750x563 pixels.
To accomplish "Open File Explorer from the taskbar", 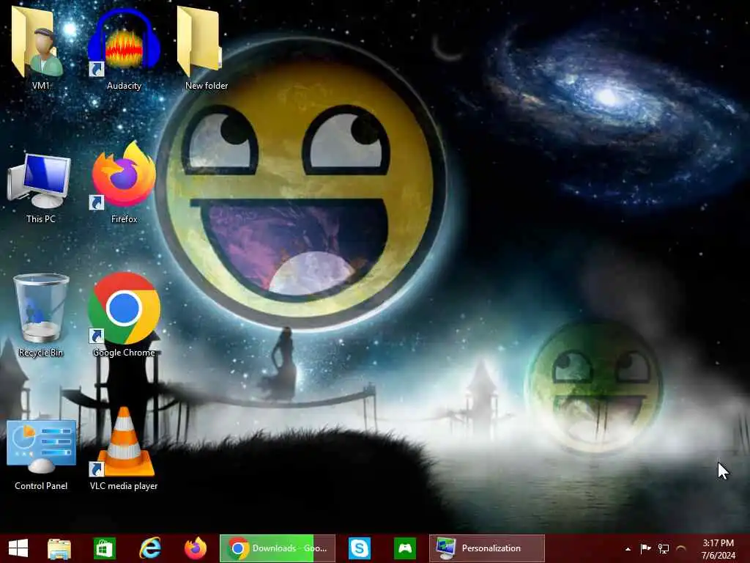I will [x=59, y=548].
